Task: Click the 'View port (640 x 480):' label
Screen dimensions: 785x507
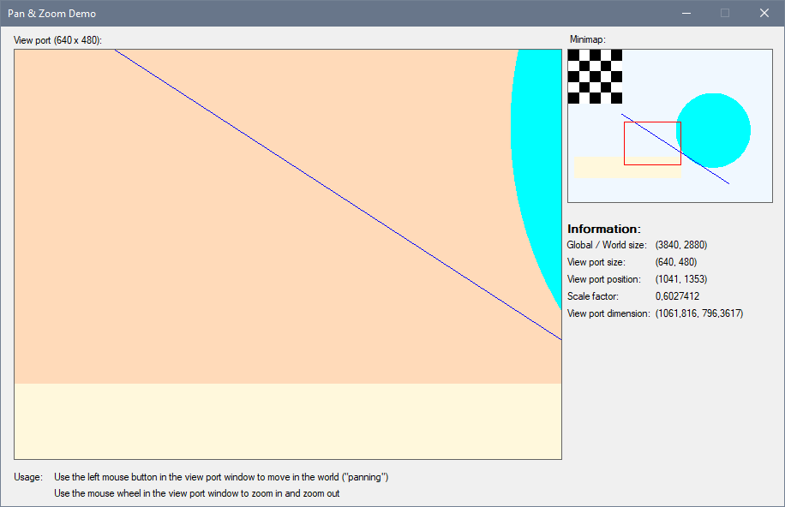Action: pyautogui.click(x=57, y=40)
